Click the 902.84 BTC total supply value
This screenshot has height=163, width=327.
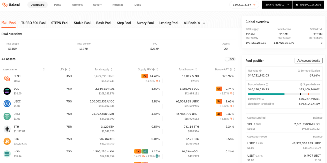pos(107,139)
